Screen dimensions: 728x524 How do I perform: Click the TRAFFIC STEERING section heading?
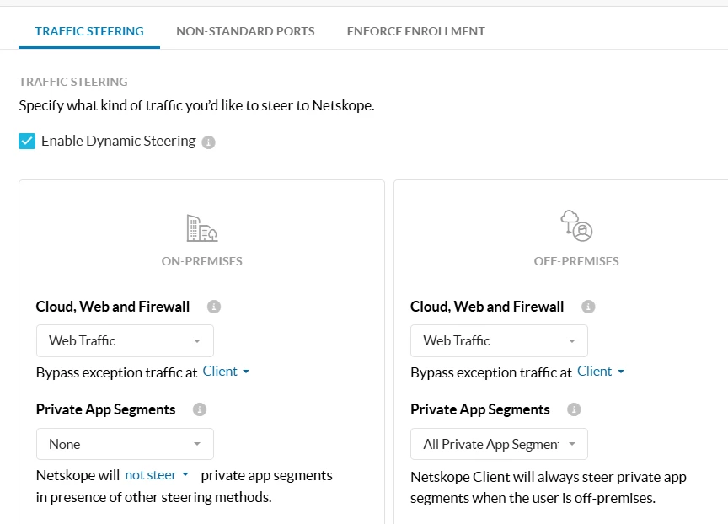[x=73, y=82]
